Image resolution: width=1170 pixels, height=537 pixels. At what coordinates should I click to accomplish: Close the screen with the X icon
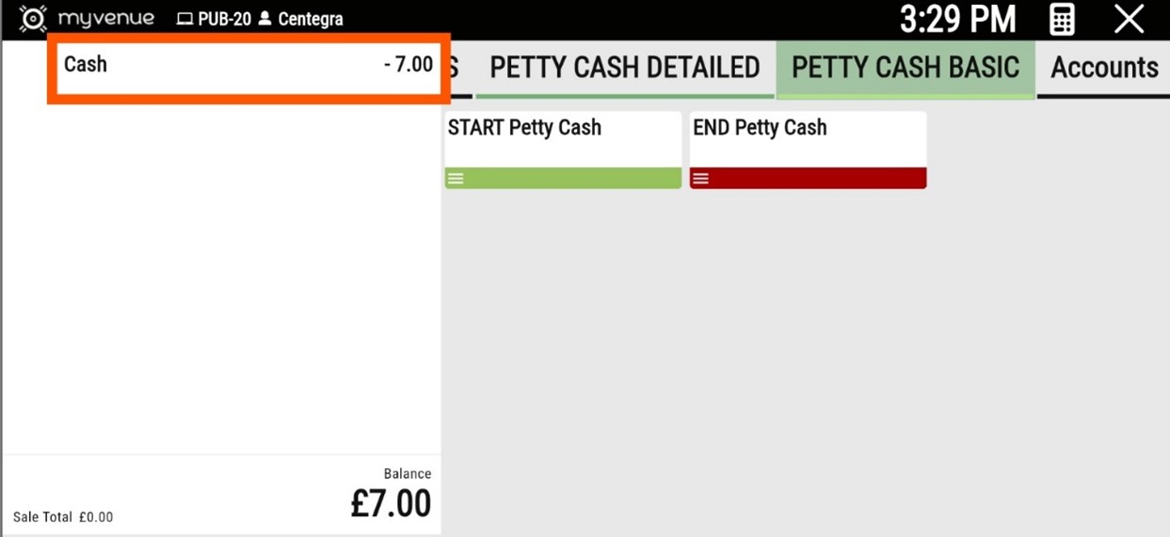[1129, 20]
